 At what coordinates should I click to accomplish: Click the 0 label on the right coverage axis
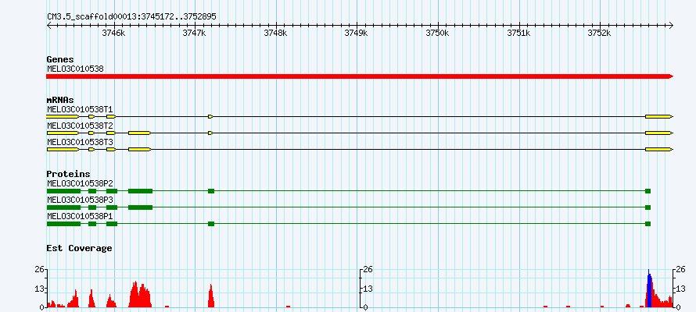tap(679, 307)
